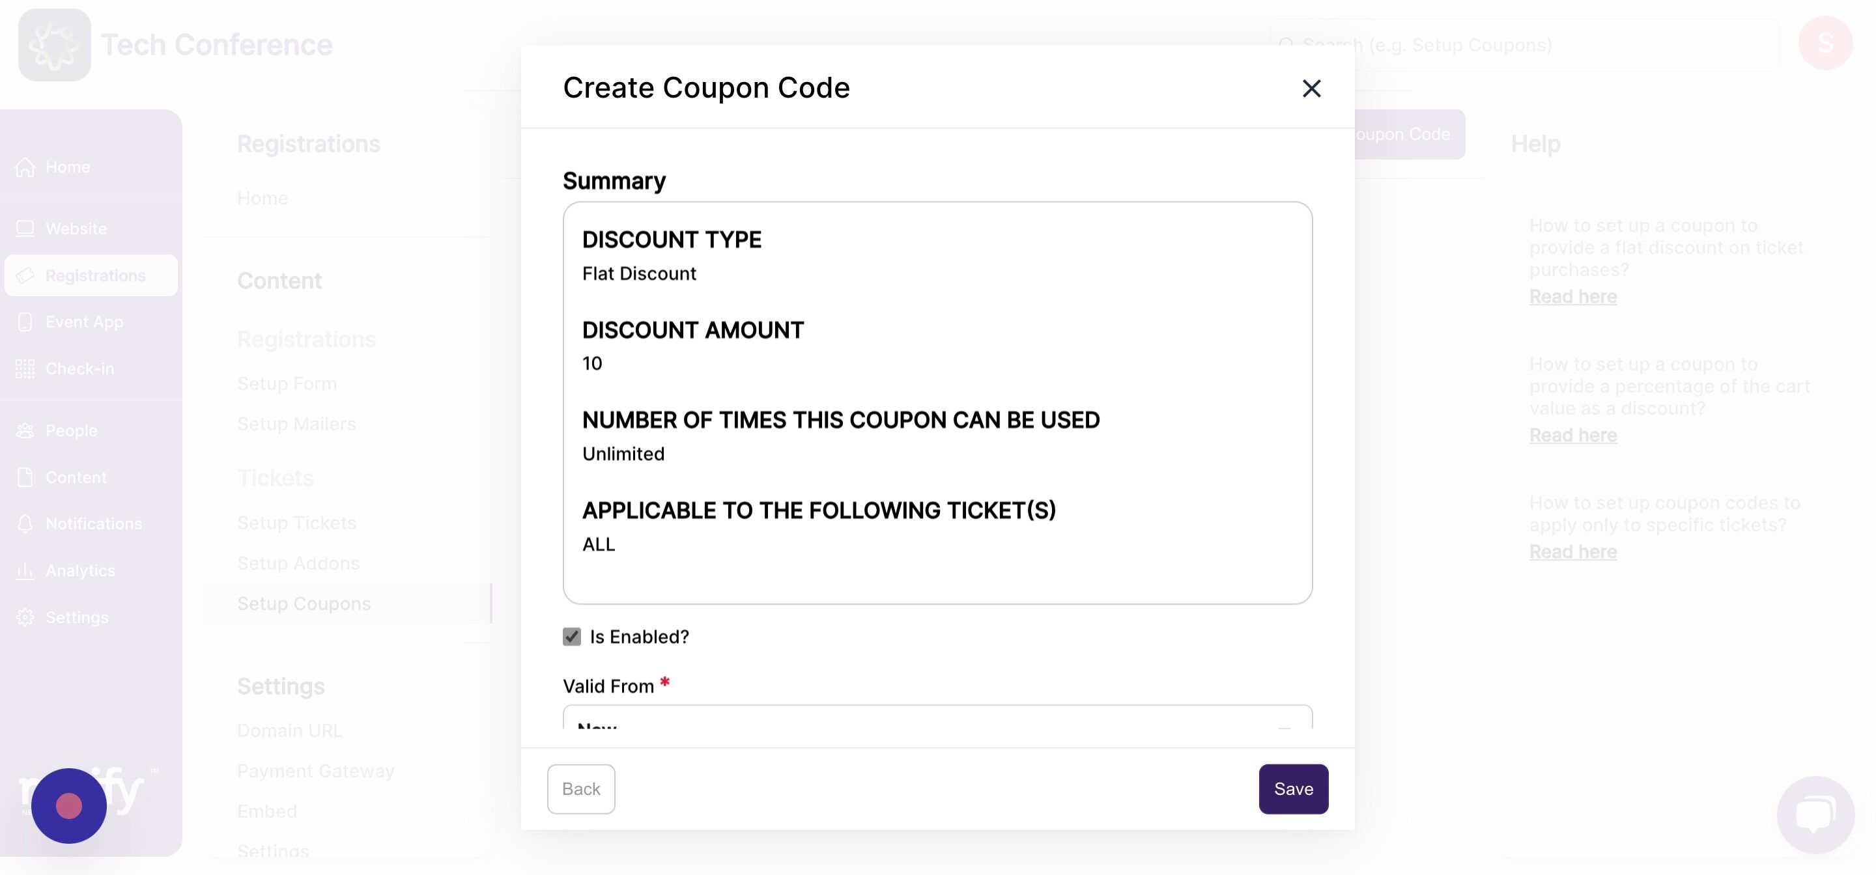Open Read here link for flat discount

(1573, 296)
